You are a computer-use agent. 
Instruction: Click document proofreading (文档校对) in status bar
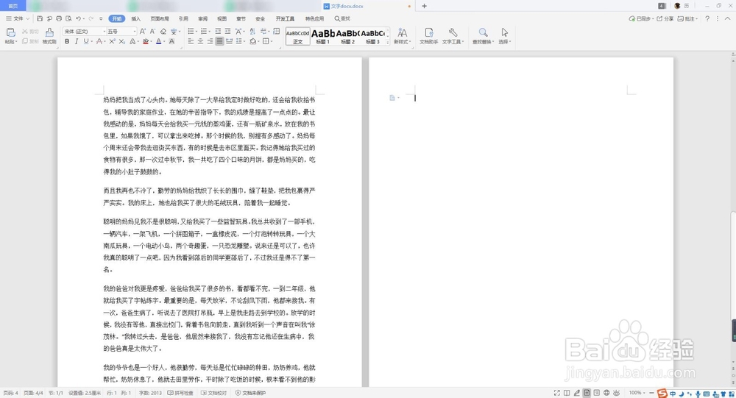[214, 393]
